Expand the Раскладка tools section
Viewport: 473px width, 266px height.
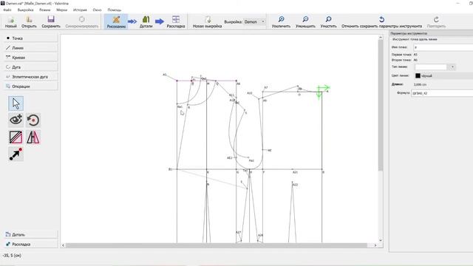pos(31,244)
